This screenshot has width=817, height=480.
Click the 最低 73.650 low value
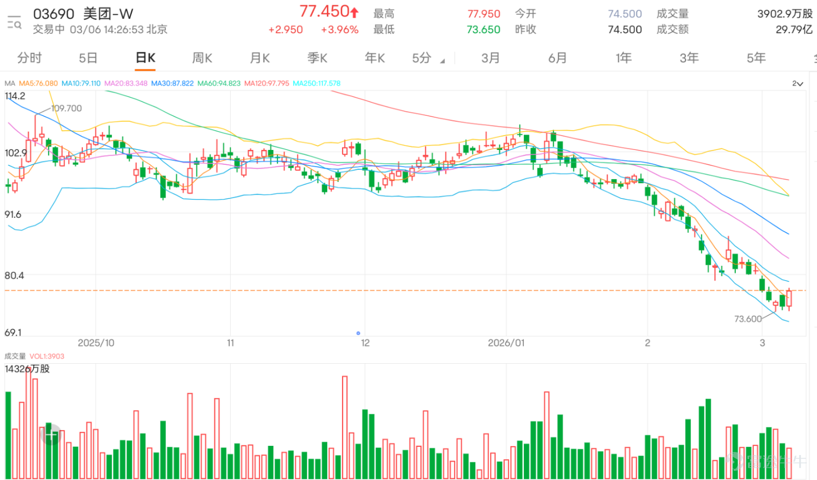(484, 30)
